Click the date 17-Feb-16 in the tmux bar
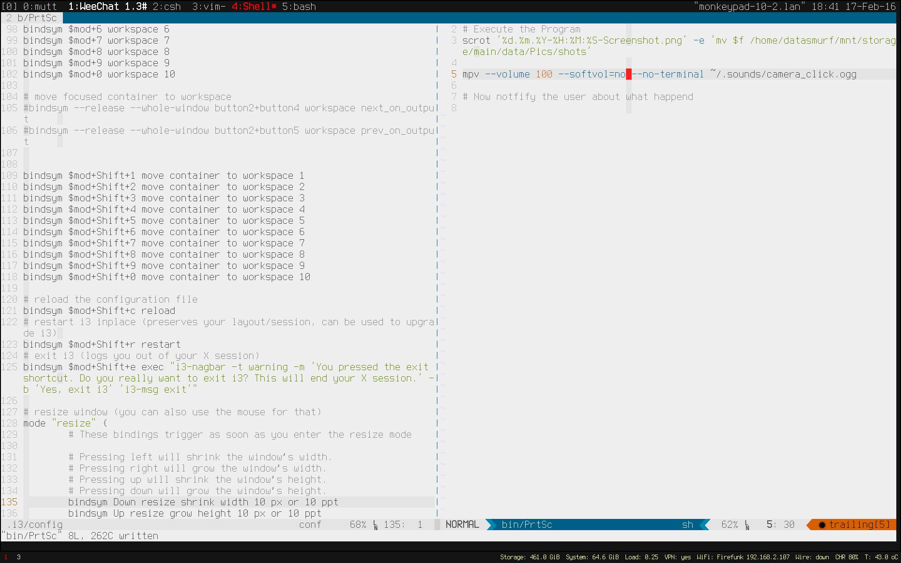The image size is (901, 563). click(x=870, y=7)
